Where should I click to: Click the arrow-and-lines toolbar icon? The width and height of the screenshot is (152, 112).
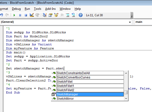73,15
